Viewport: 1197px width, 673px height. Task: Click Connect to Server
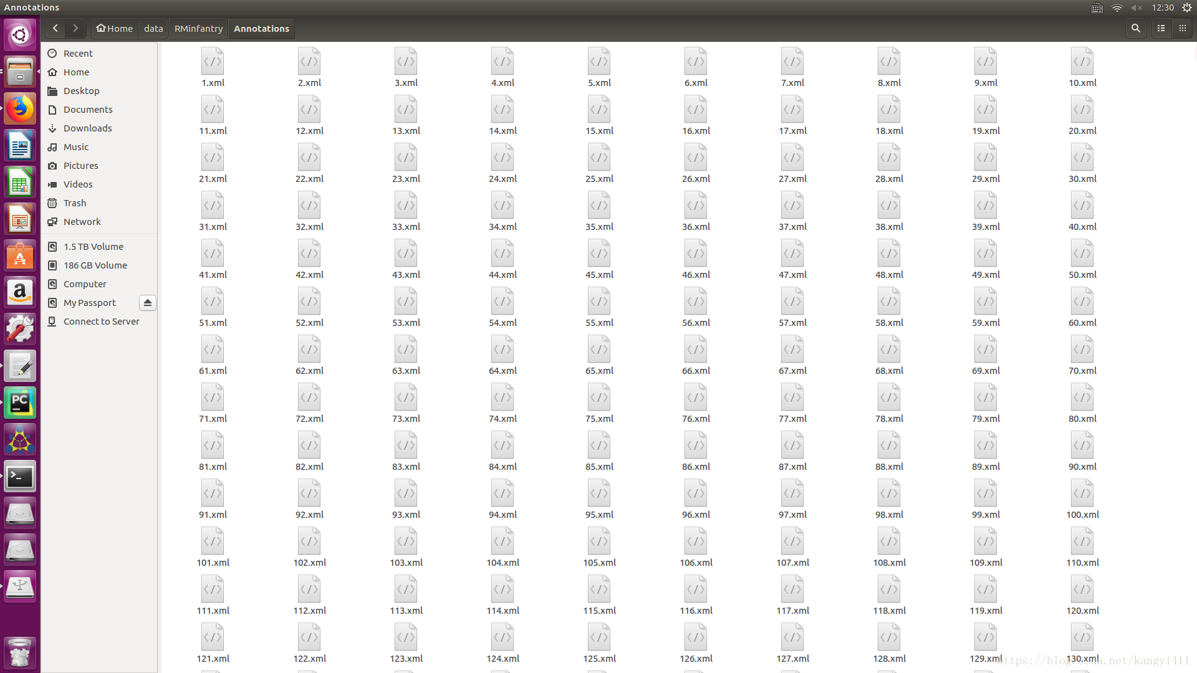[x=99, y=322]
